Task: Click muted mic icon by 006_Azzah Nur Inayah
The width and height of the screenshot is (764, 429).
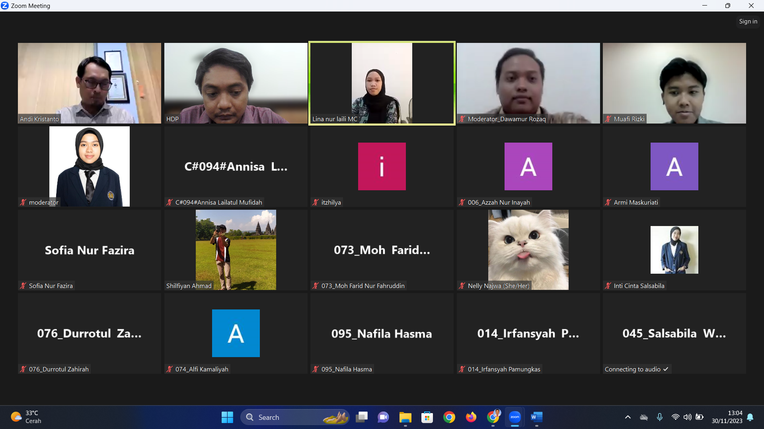Action: [x=462, y=202]
